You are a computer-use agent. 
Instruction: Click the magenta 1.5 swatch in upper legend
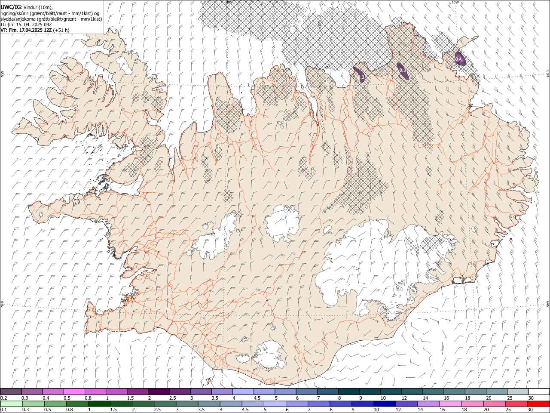click(137, 392)
